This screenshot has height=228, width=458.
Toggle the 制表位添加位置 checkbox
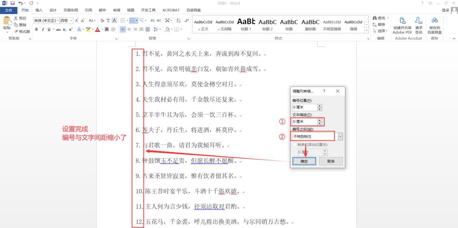point(294,145)
